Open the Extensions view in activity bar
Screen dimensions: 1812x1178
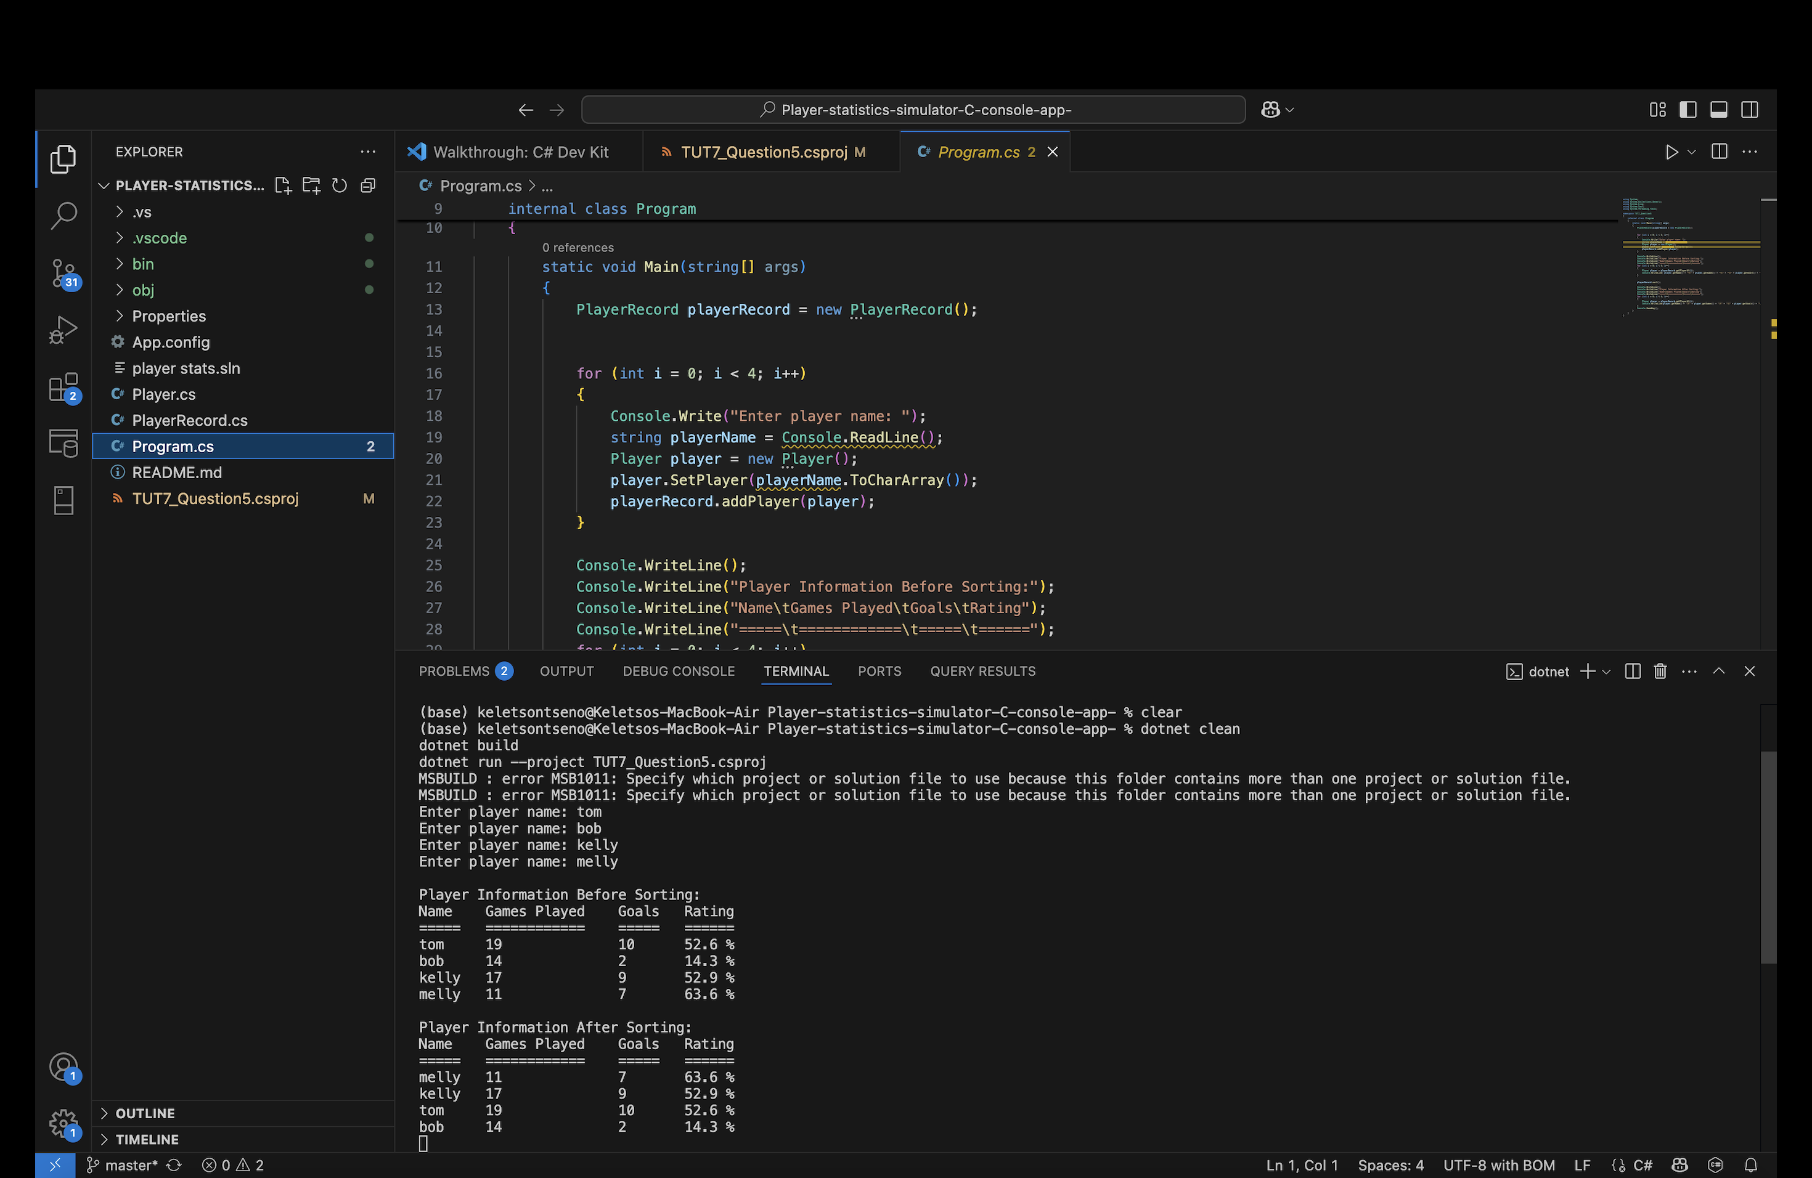pyautogui.click(x=63, y=388)
